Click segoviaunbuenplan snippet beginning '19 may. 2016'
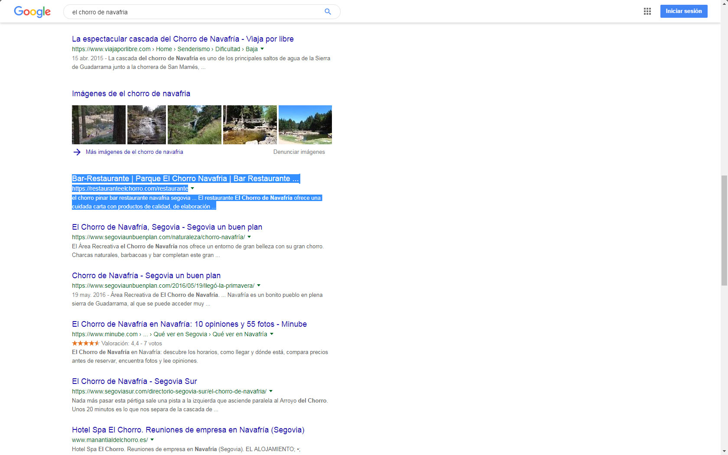Image resolution: width=728 pixels, height=455 pixels. (x=197, y=299)
